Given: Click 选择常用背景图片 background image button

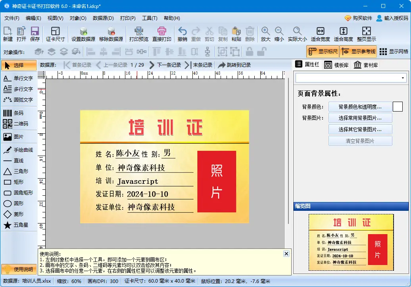Looking at the screenshot, I should pos(360,118).
